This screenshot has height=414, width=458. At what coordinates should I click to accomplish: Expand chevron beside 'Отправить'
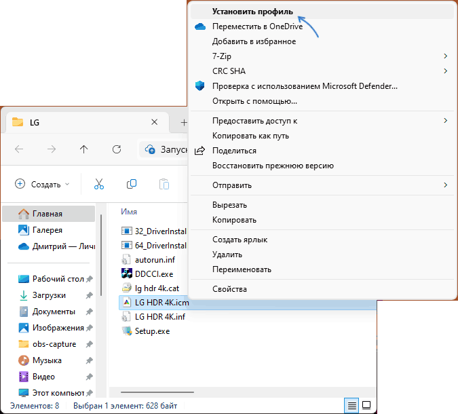[x=445, y=185]
